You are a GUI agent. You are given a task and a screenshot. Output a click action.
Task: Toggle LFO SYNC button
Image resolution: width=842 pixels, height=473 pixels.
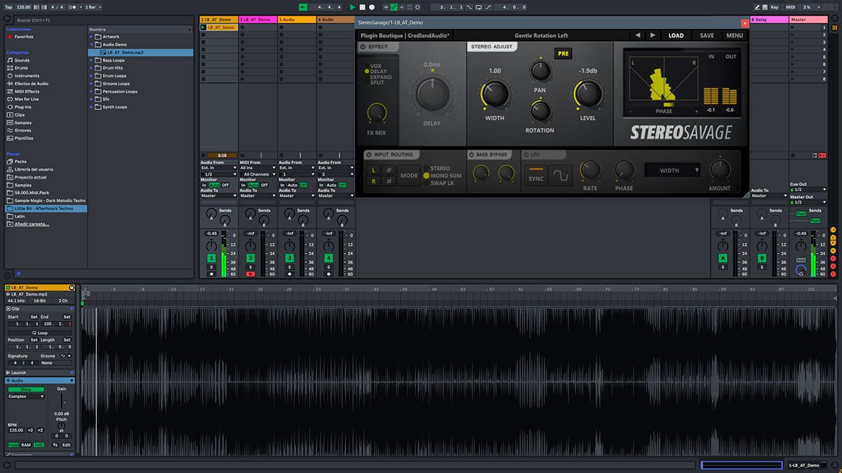point(536,175)
